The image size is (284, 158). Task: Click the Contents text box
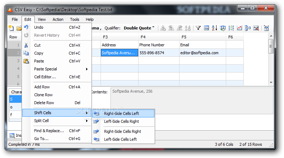pos(192,101)
